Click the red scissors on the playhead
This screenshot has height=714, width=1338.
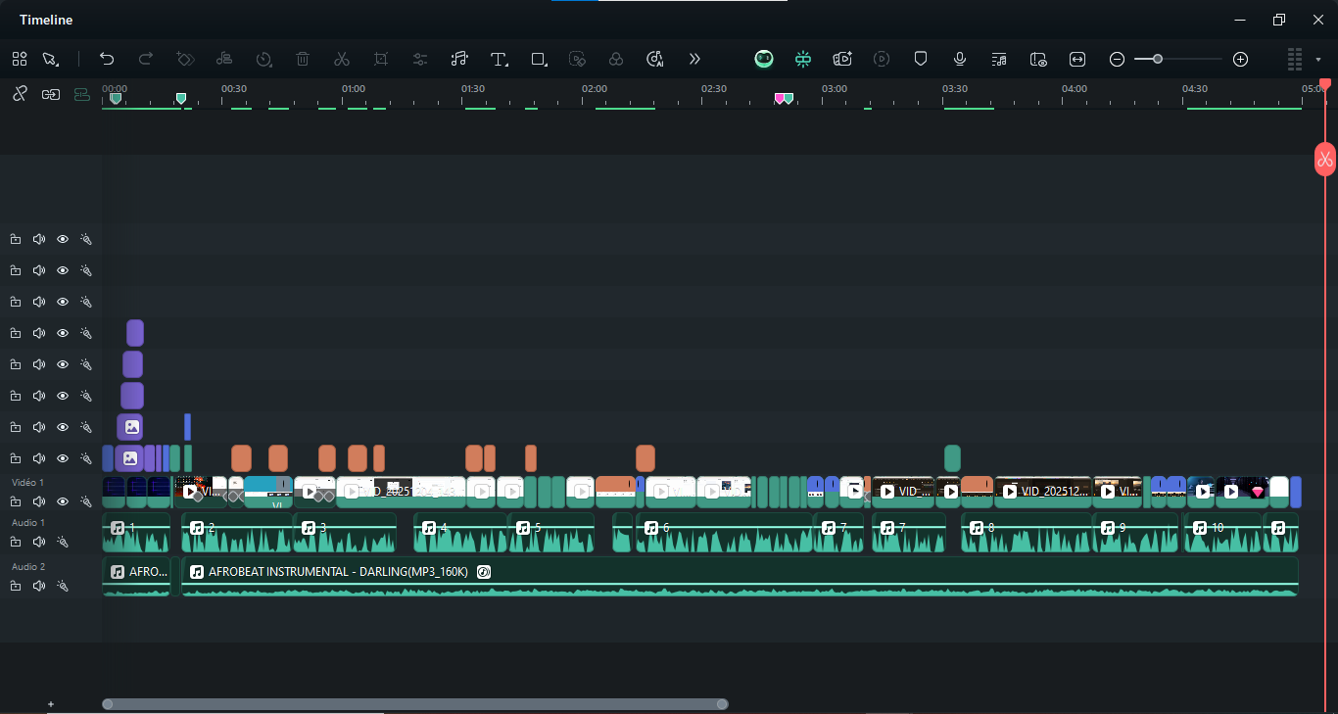tap(1324, 160)
